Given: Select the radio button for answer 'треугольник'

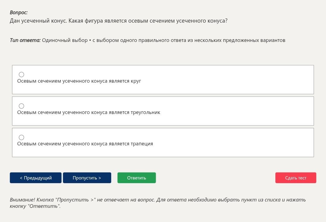Looking at the screenshot, I should pyautogui.click(x=21, y=106).
